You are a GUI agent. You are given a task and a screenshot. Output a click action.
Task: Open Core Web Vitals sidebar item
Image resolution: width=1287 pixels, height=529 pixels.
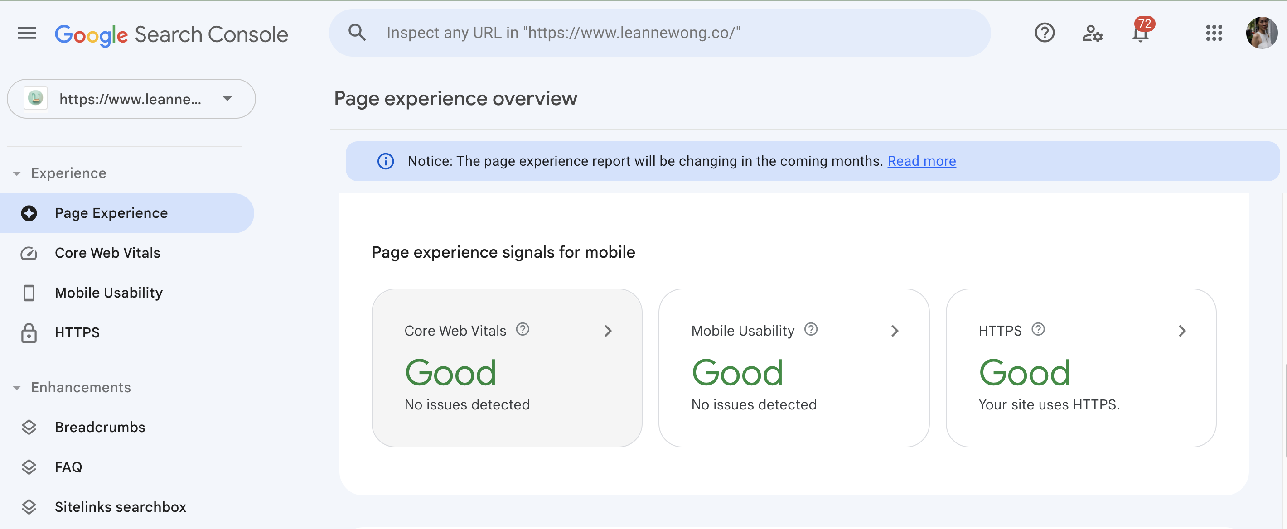tap(127, 253)
